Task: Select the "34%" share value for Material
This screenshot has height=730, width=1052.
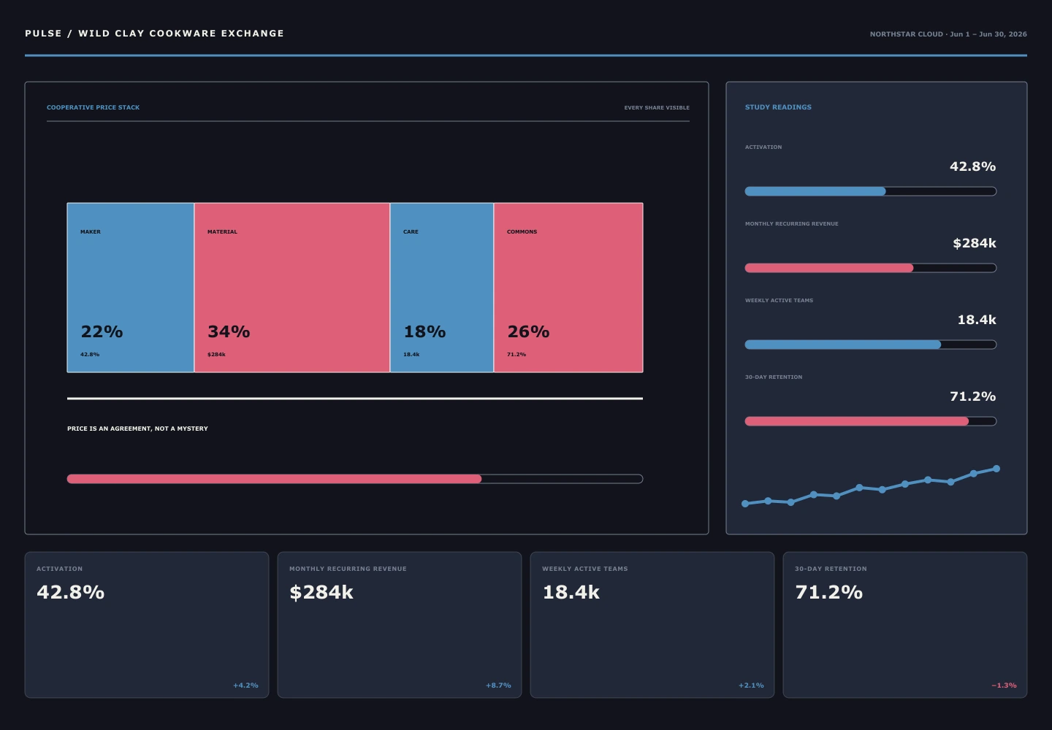Action: click(229, 331)
